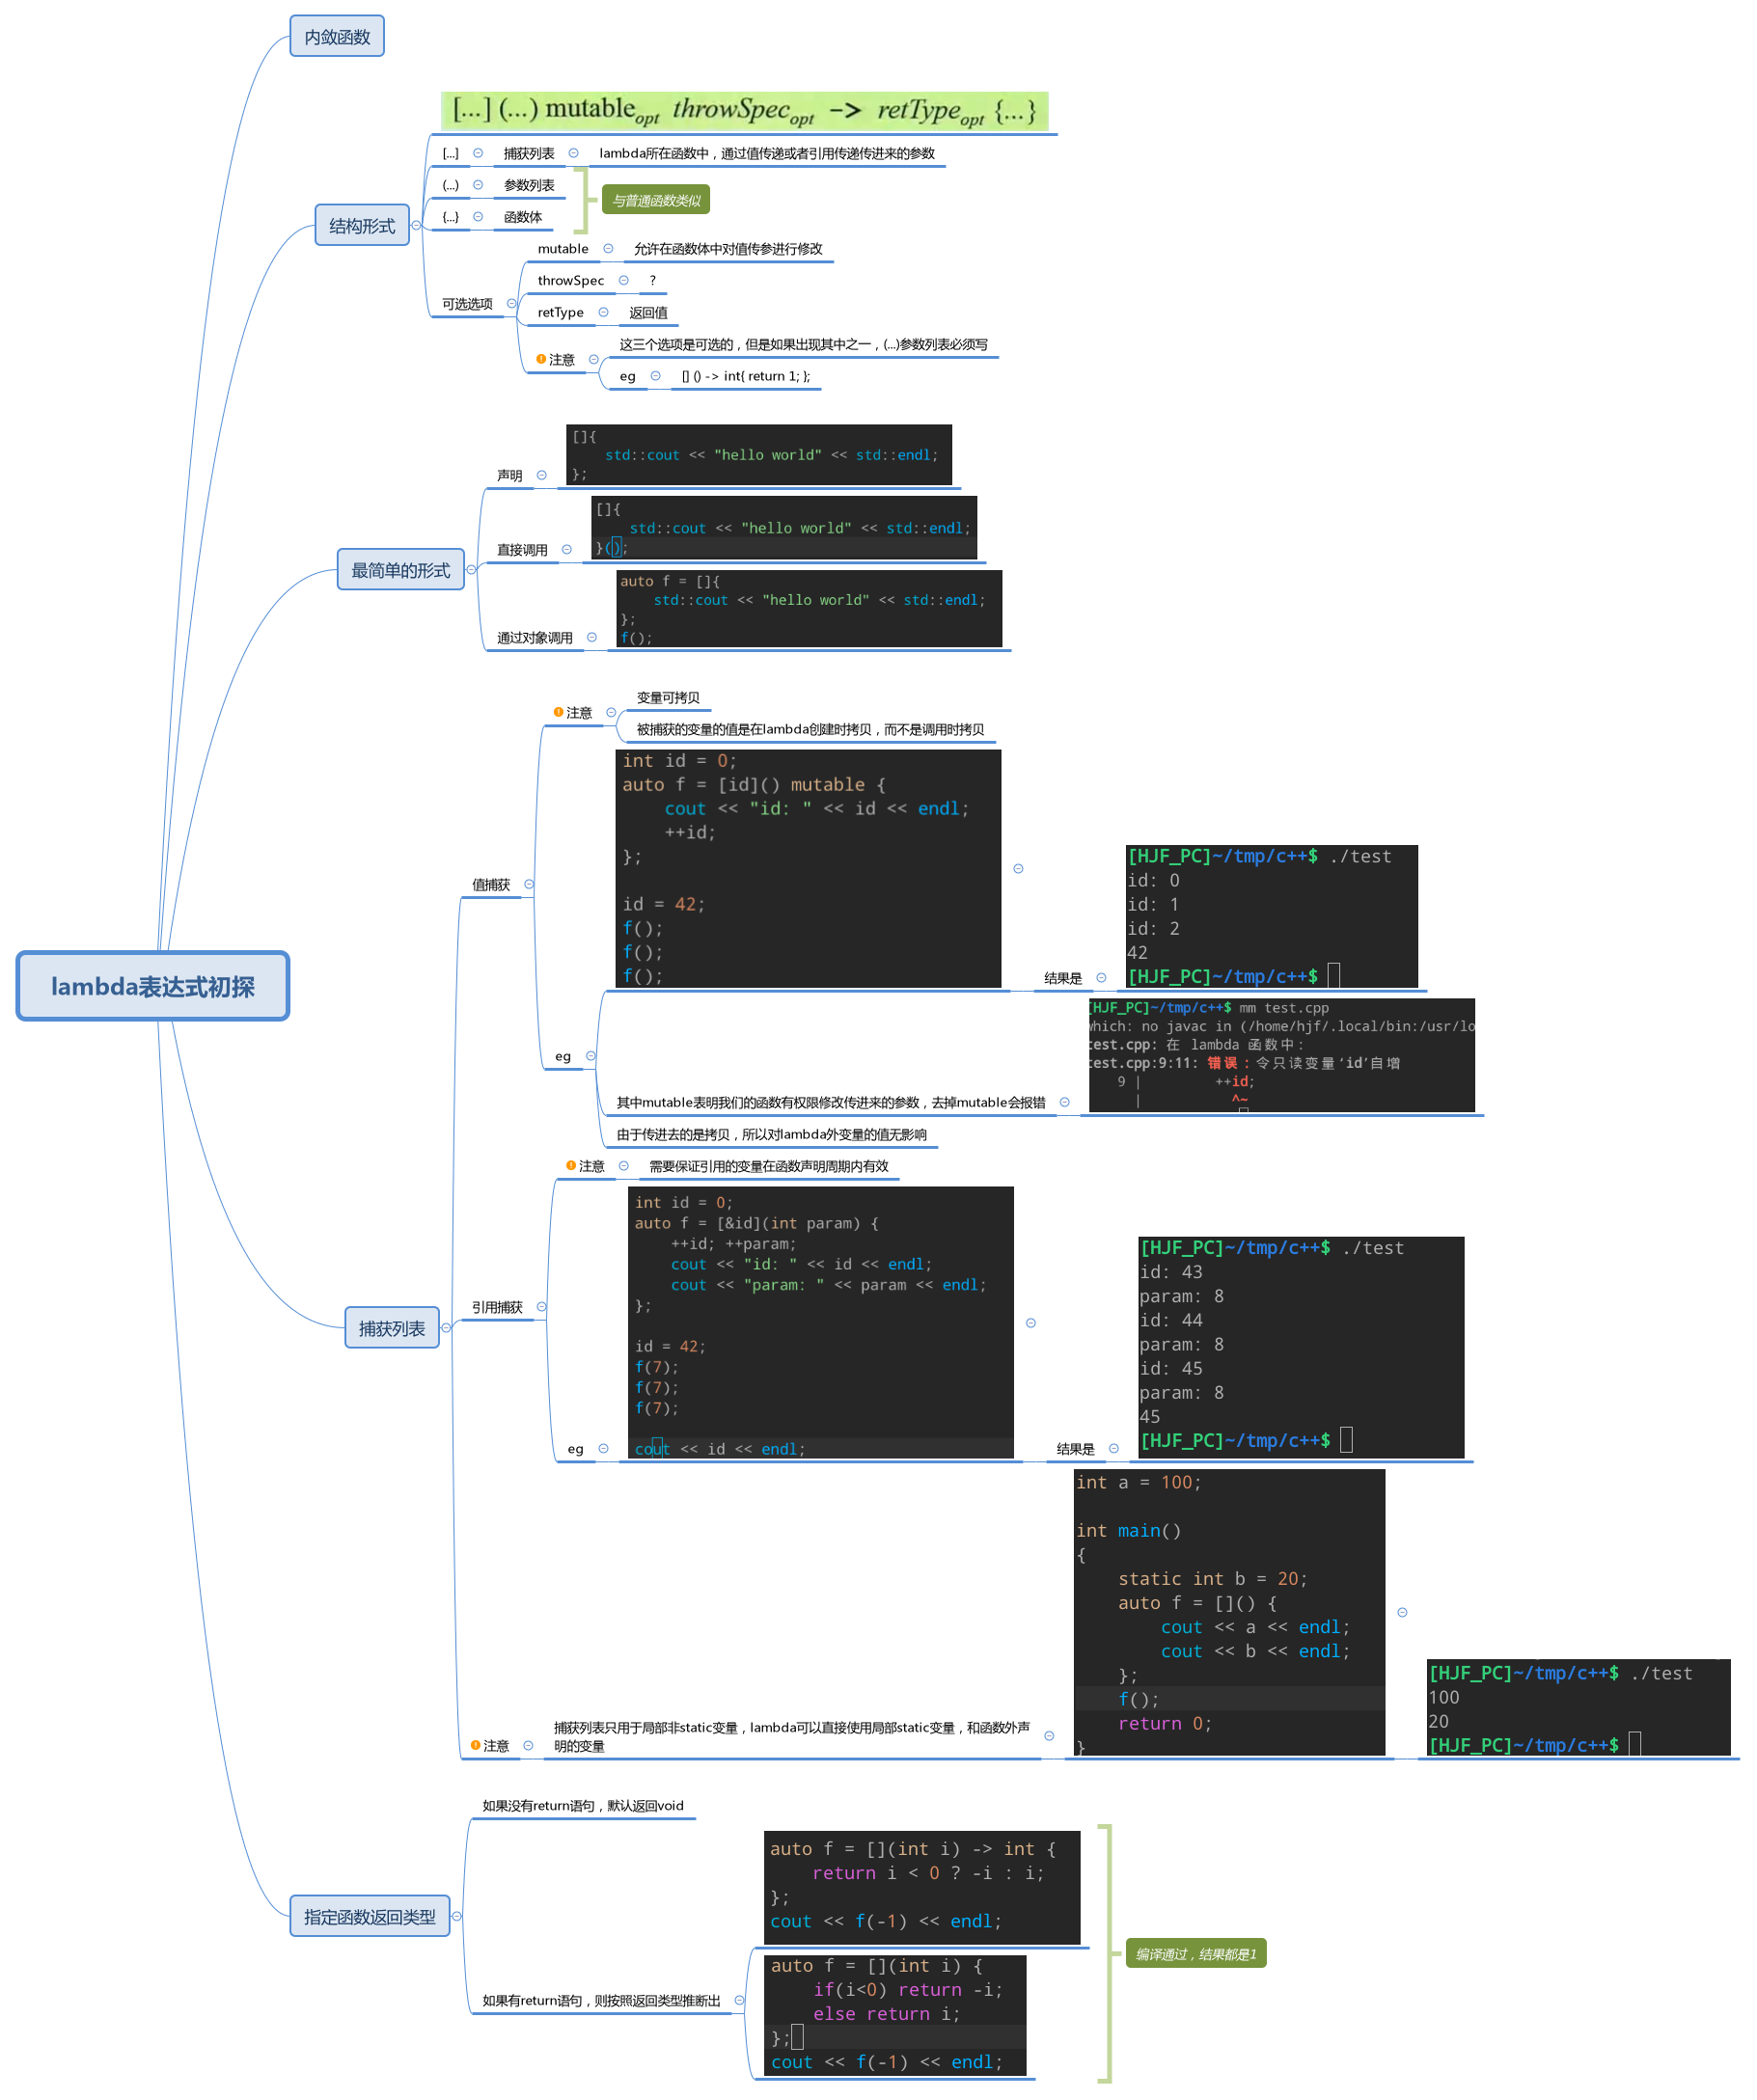Image resolution: width=1757 pixels, height=2100 pixels.
Task: Collapse the mutable subtopic
Action: (x=608, y=249)
